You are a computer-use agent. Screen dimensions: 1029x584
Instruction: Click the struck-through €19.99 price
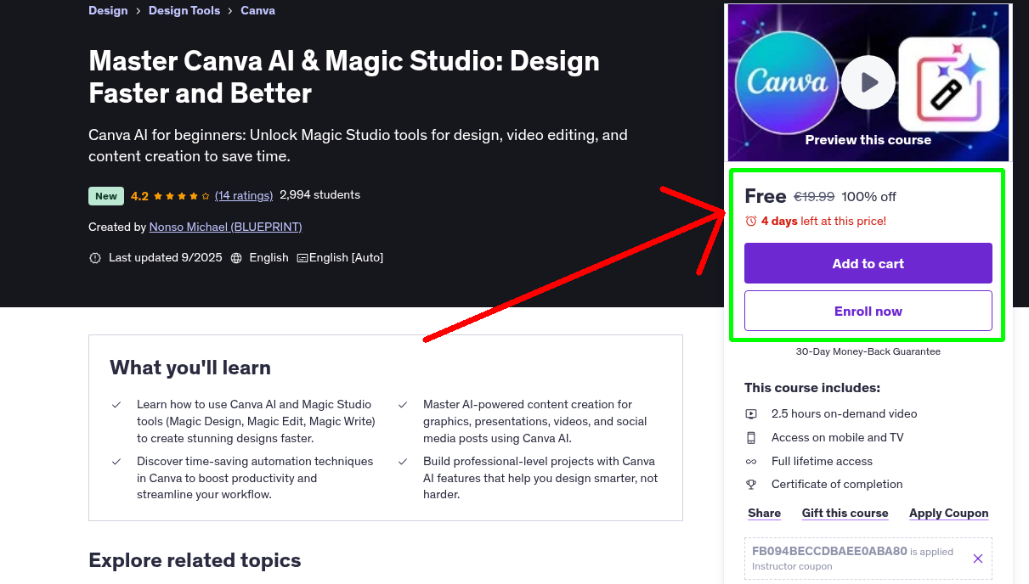pyautogui.click(x=814, y=197)
